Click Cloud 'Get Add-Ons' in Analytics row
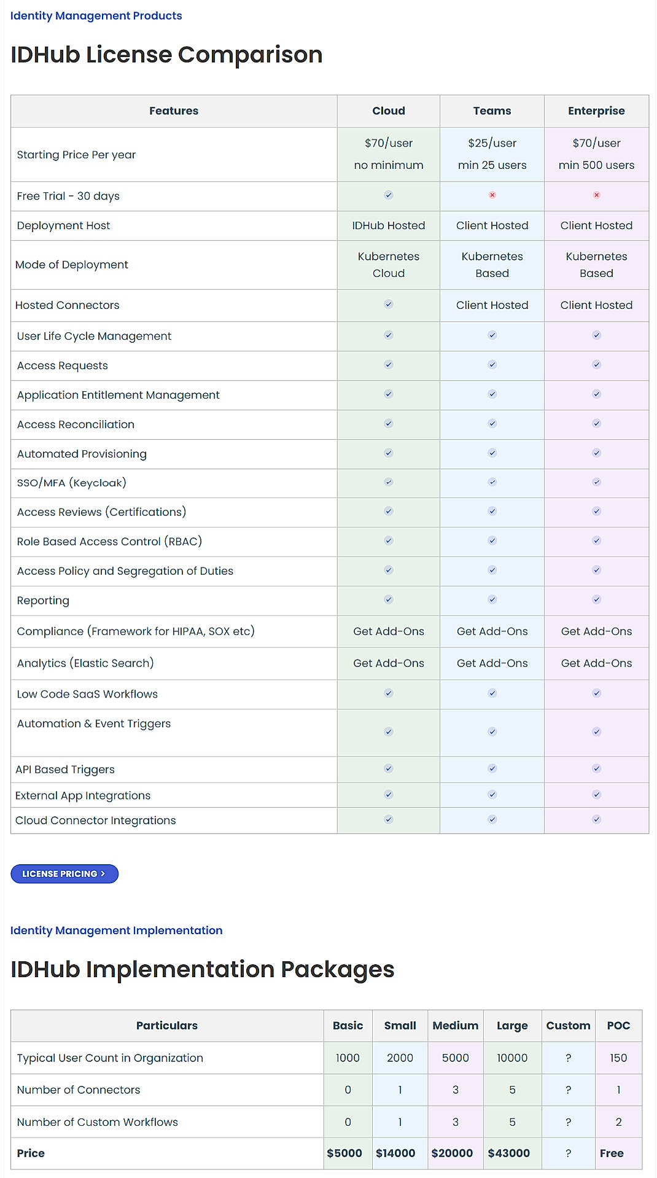657x1178 pixels. pyautogui.click(x=389, y=663)
